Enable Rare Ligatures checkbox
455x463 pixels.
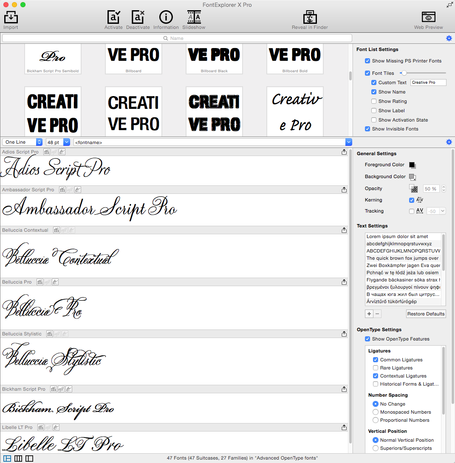coord(376,368)
